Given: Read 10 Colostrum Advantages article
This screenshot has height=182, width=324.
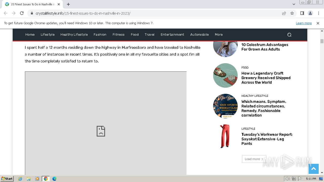Looking at the screenshot, I should [265, 47].
